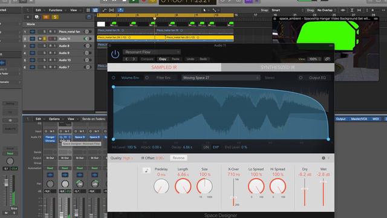Select the Filter Env view
This screenshot has height=218, width=387.
[x=163, y=78]
